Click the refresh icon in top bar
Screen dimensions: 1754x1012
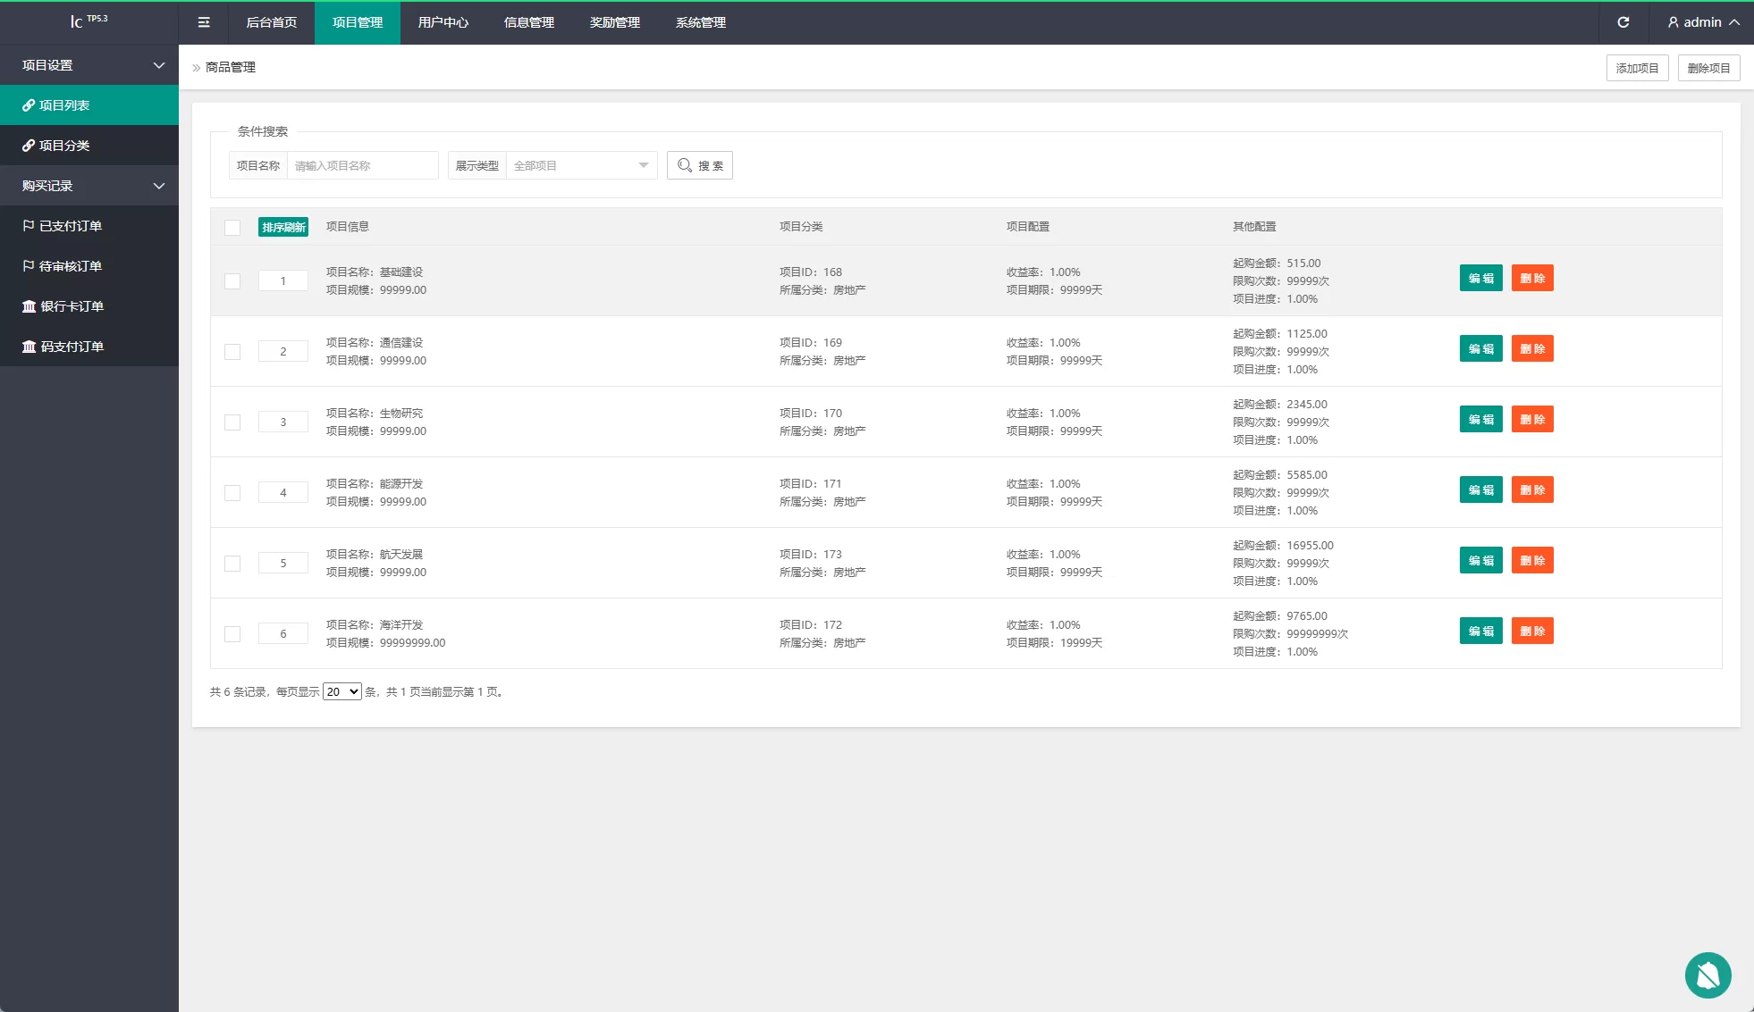click(x=1623, y=22)
